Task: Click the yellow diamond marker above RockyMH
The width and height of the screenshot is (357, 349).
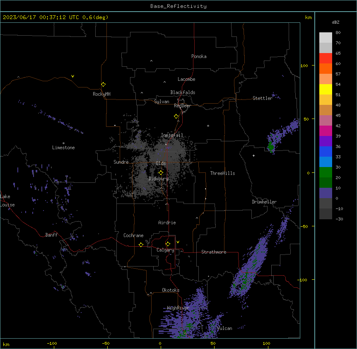Action: [x=104, y=85]
